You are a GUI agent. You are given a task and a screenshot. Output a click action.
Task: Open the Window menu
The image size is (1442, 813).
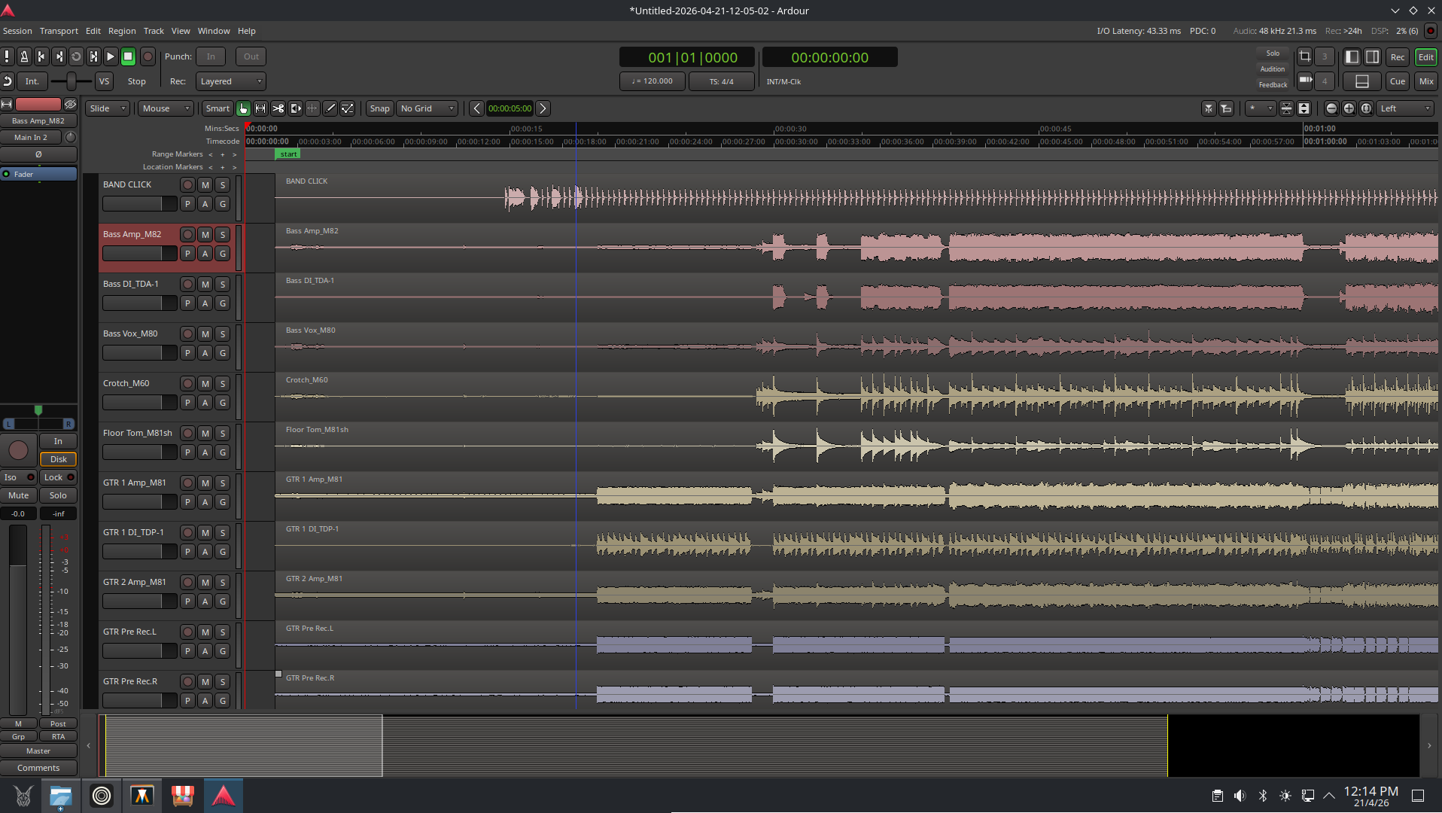point(214,31)
